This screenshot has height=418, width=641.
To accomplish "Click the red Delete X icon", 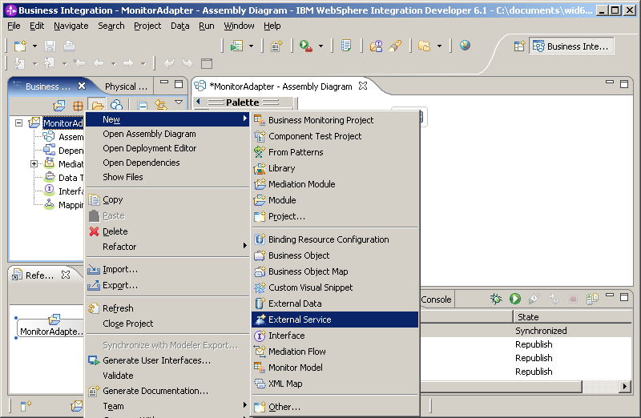I will coord(94,231).
